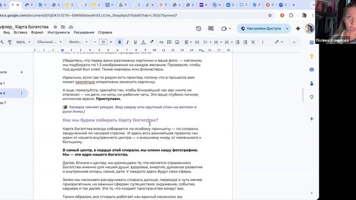Start a video call via camera icon
356x200 pixels.
[224, 28]
